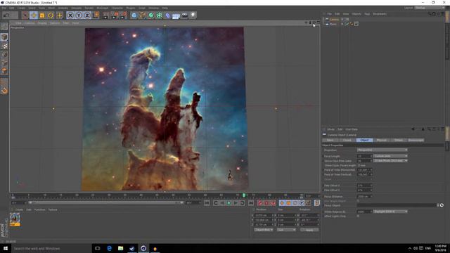
Task: Click Play Forwards green button
Action: click(229, 203)
